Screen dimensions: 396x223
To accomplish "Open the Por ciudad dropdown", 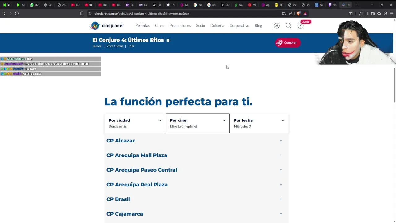I will [135, 123].
